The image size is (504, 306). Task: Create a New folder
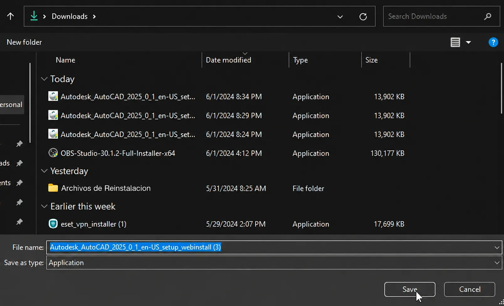24,42
